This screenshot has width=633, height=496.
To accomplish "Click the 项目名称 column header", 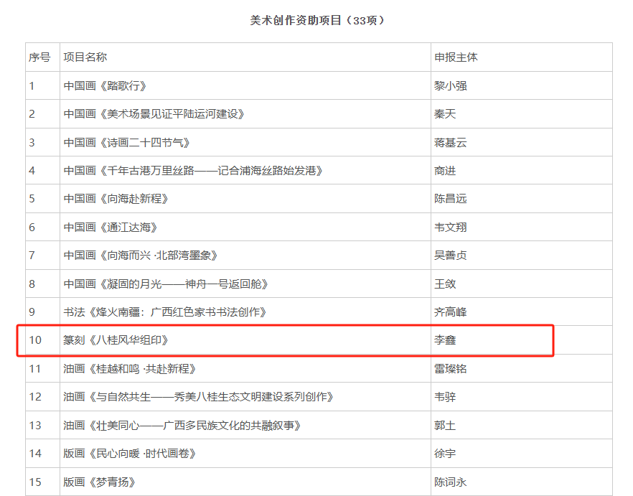I will [85, 57].
